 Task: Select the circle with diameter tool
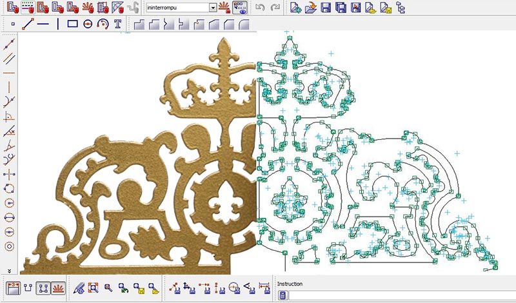point(88,24)
